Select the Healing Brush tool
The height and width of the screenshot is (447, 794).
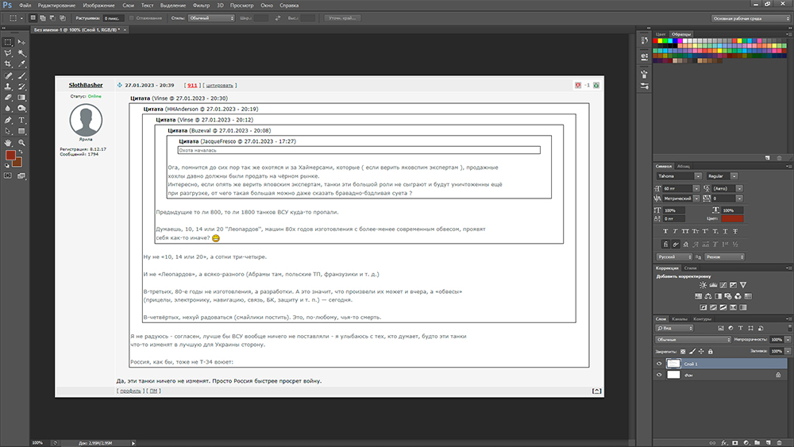(x=8, y=76)
